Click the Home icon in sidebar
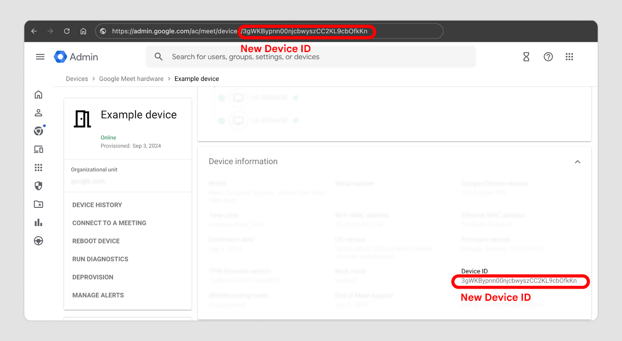 click(x=38, y=95)
